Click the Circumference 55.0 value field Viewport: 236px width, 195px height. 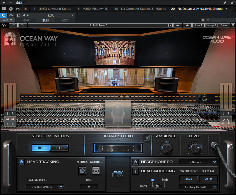click(189, 179)
